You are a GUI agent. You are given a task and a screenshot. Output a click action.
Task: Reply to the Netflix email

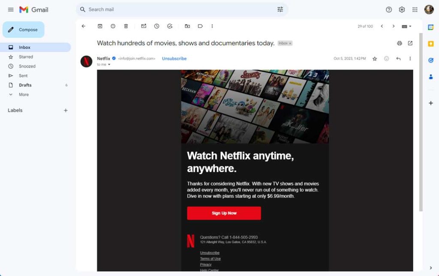[x=398, y=59]
